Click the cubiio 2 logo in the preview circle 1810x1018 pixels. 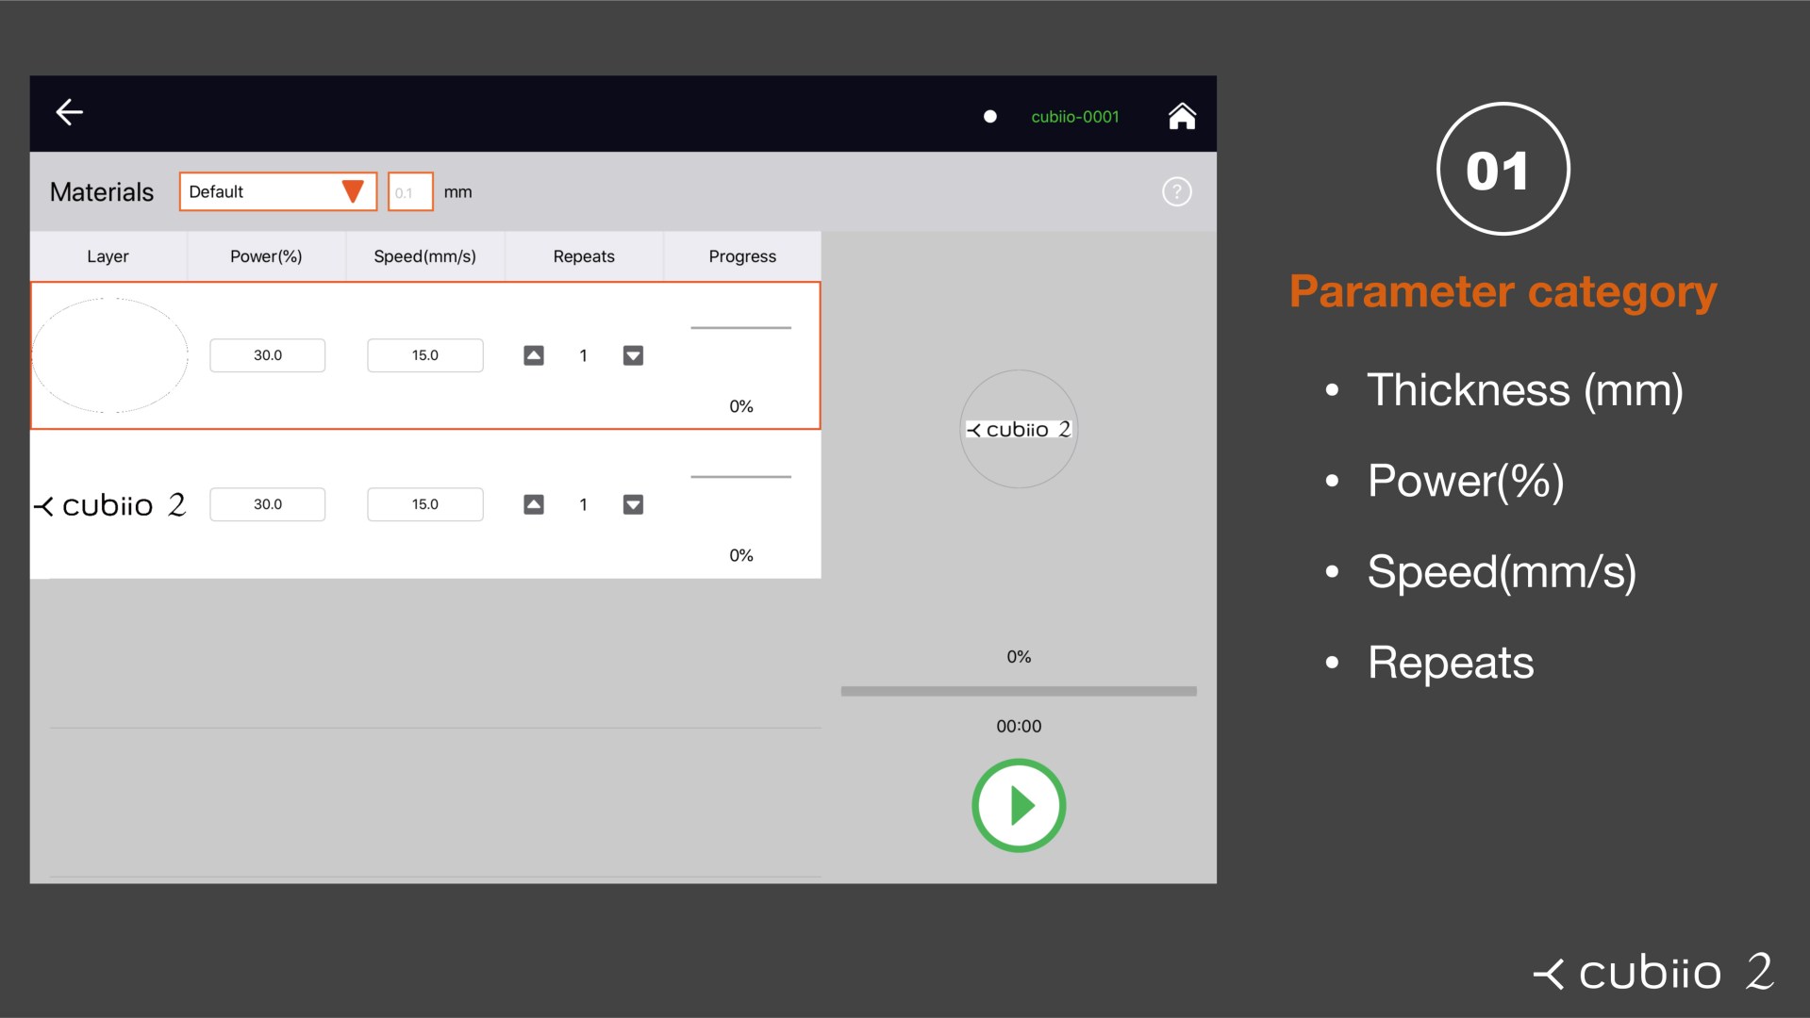[x=1019, y=430]
